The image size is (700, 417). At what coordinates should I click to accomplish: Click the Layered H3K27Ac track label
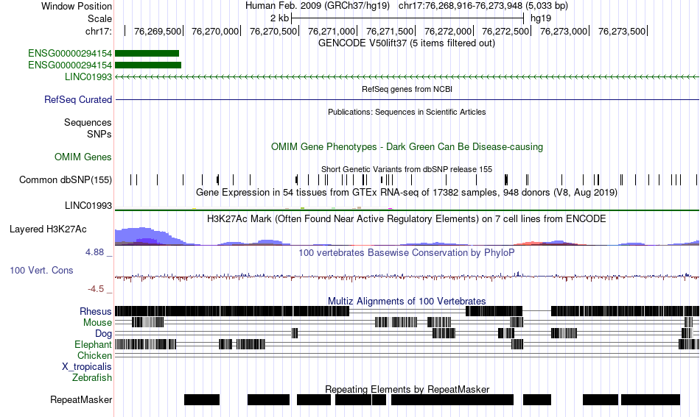[x=48, y=229]
